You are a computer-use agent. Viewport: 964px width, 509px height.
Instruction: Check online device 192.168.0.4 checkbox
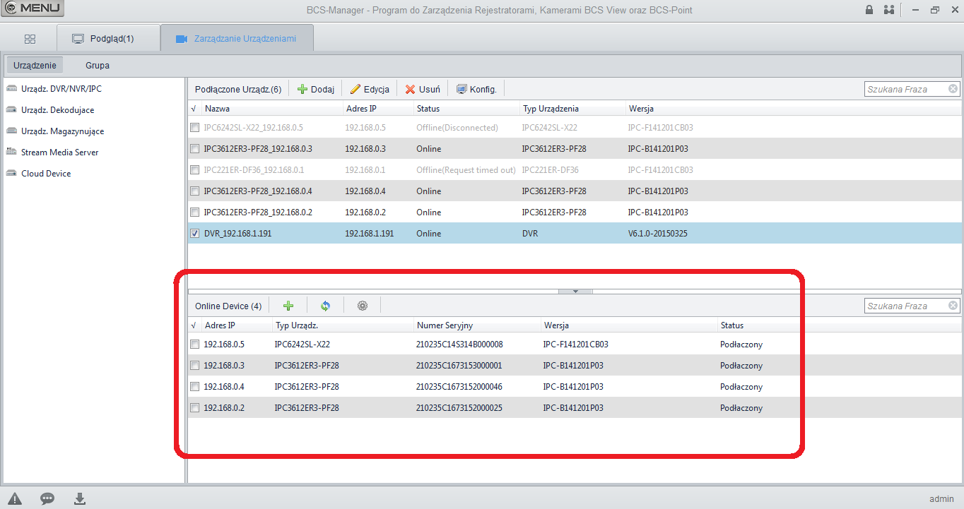[x=194, y=387]
